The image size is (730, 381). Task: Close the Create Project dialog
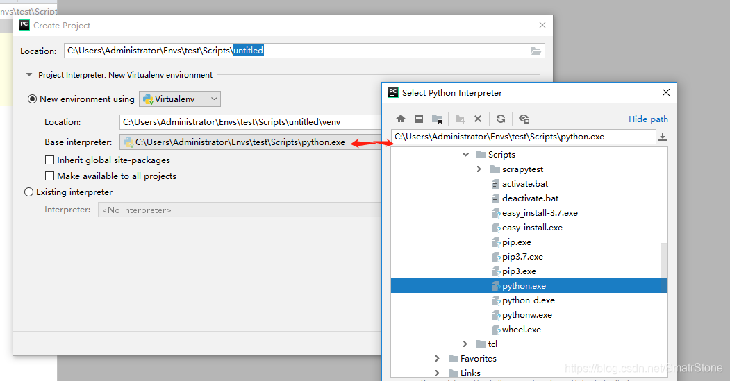click(542, 25)
